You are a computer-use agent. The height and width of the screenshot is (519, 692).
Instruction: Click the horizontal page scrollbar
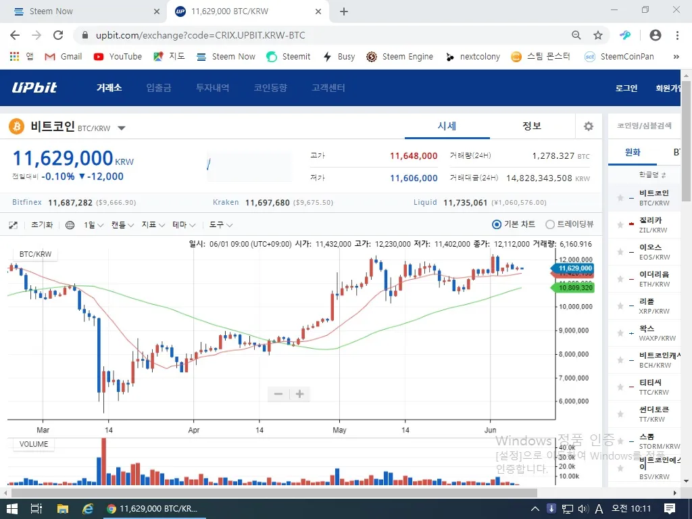274,493
